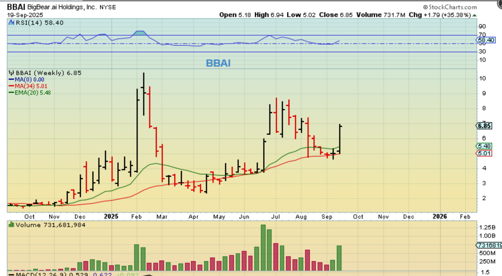Click the Mar label on time axis
502x276 pixels.
click(x=162, y=217)
